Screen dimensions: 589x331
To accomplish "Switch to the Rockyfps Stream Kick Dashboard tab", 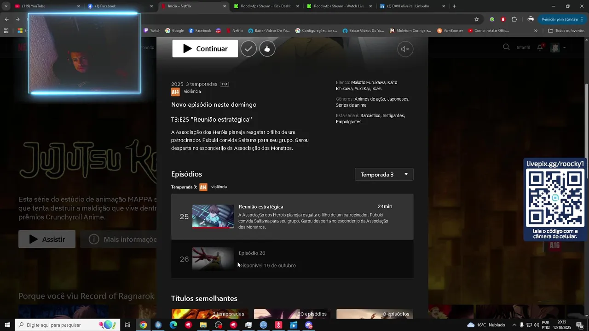I will coord(267,6).
